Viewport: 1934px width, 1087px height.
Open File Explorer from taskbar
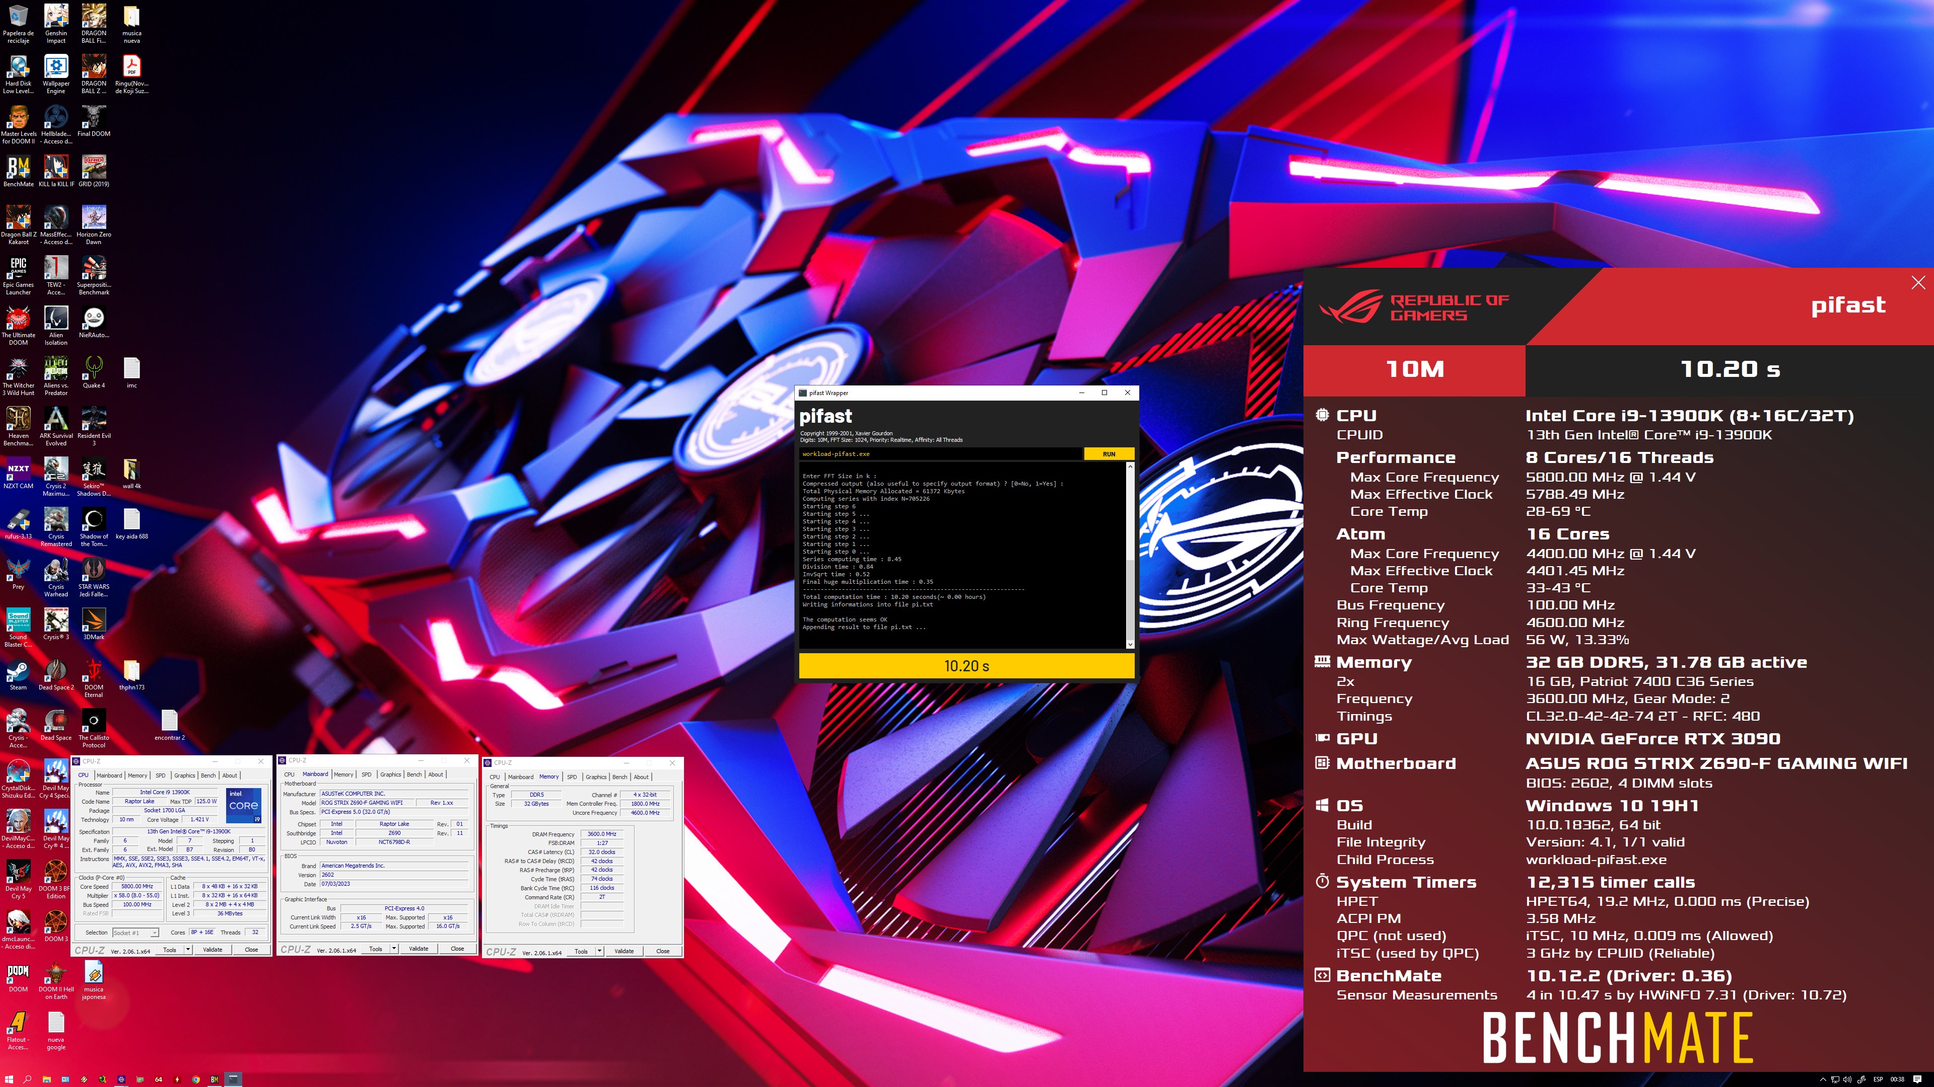pyautogui.click(x=46, y=1079)
